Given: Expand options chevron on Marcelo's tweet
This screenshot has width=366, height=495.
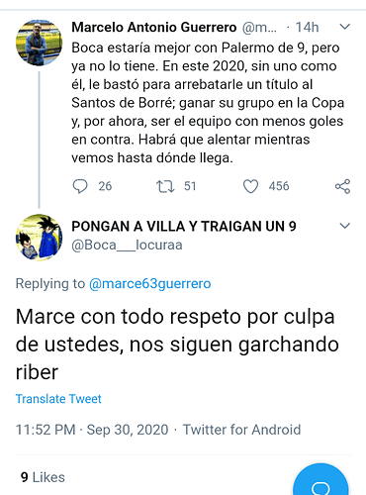Looking at the screenshot, I should [x=345, y=27].
